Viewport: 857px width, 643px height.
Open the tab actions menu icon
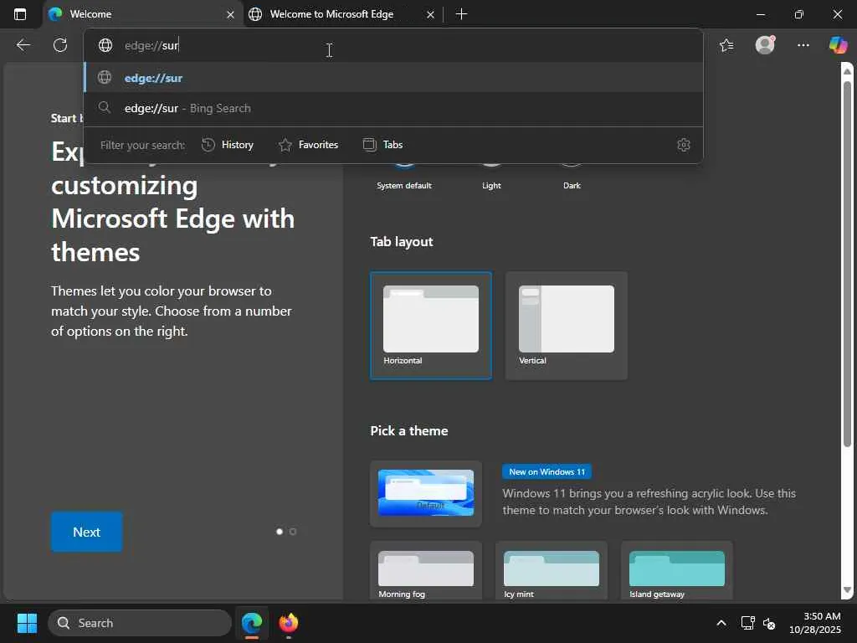20,14
